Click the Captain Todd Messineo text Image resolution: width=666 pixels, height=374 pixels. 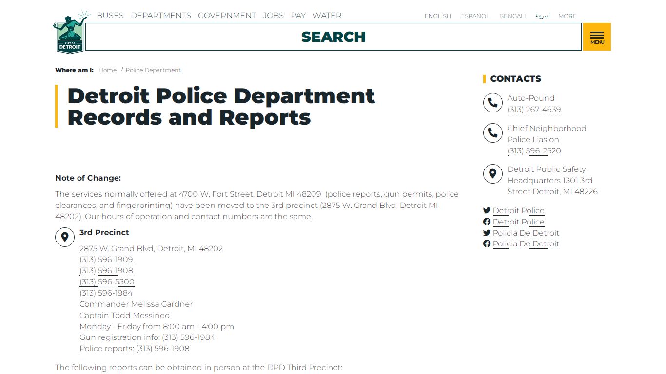pyautogui.click(x=124, y=316)
